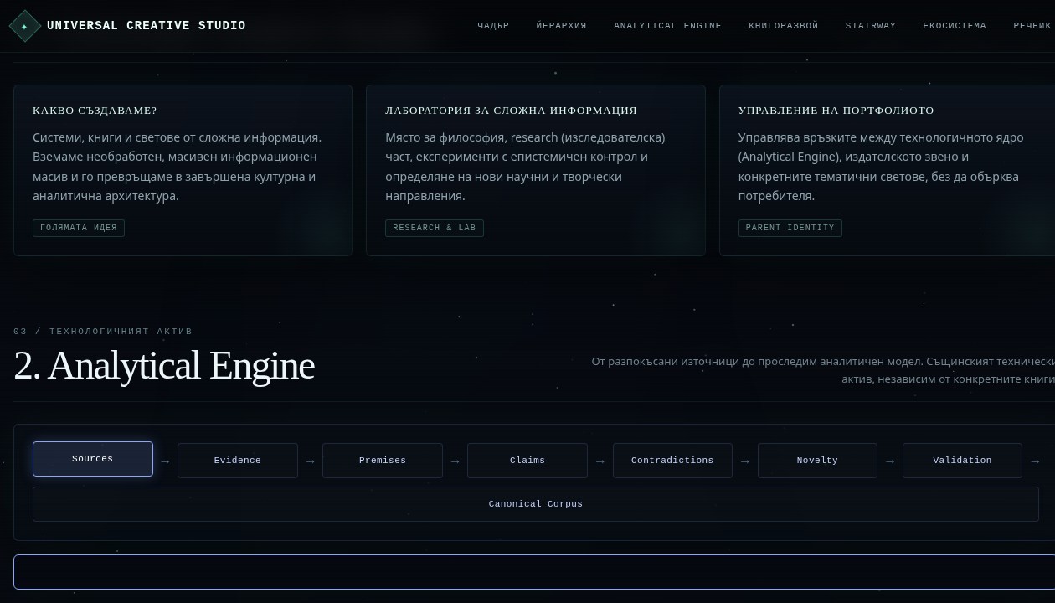Click the PARENT IDENTITY tag
The height and width of the screenshot is (603, 1055).
click(790, 228)
